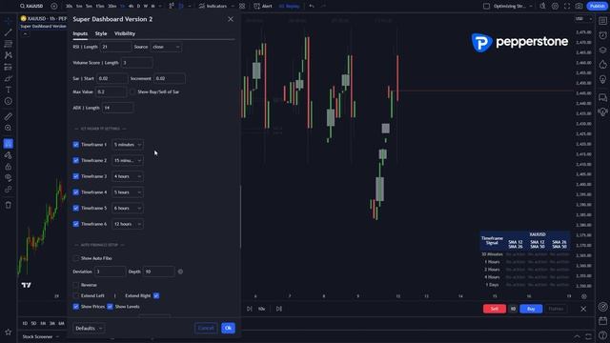Toggle Bar Replay mode
610x343 pixels.
(289, 6)
